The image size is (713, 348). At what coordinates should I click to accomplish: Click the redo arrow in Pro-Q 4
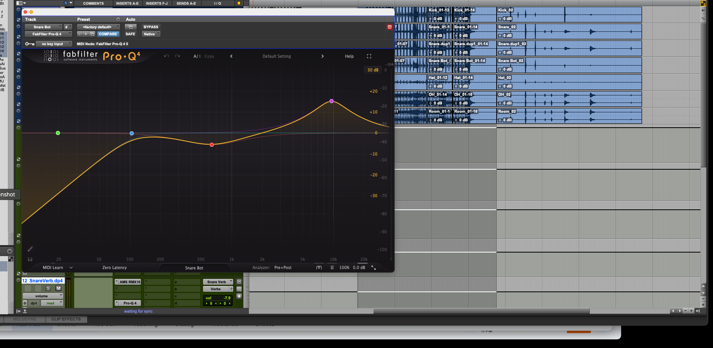pos(177,56)
